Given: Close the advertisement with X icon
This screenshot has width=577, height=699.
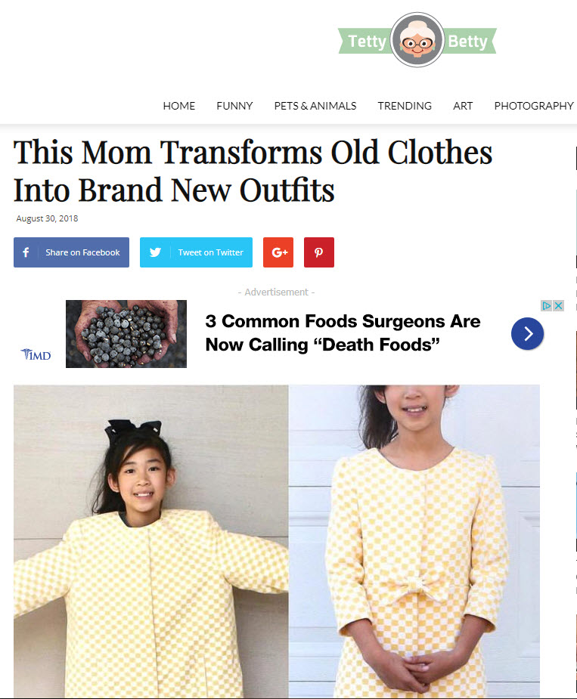Looking at the screenshot, I should (x=558, y=305).
